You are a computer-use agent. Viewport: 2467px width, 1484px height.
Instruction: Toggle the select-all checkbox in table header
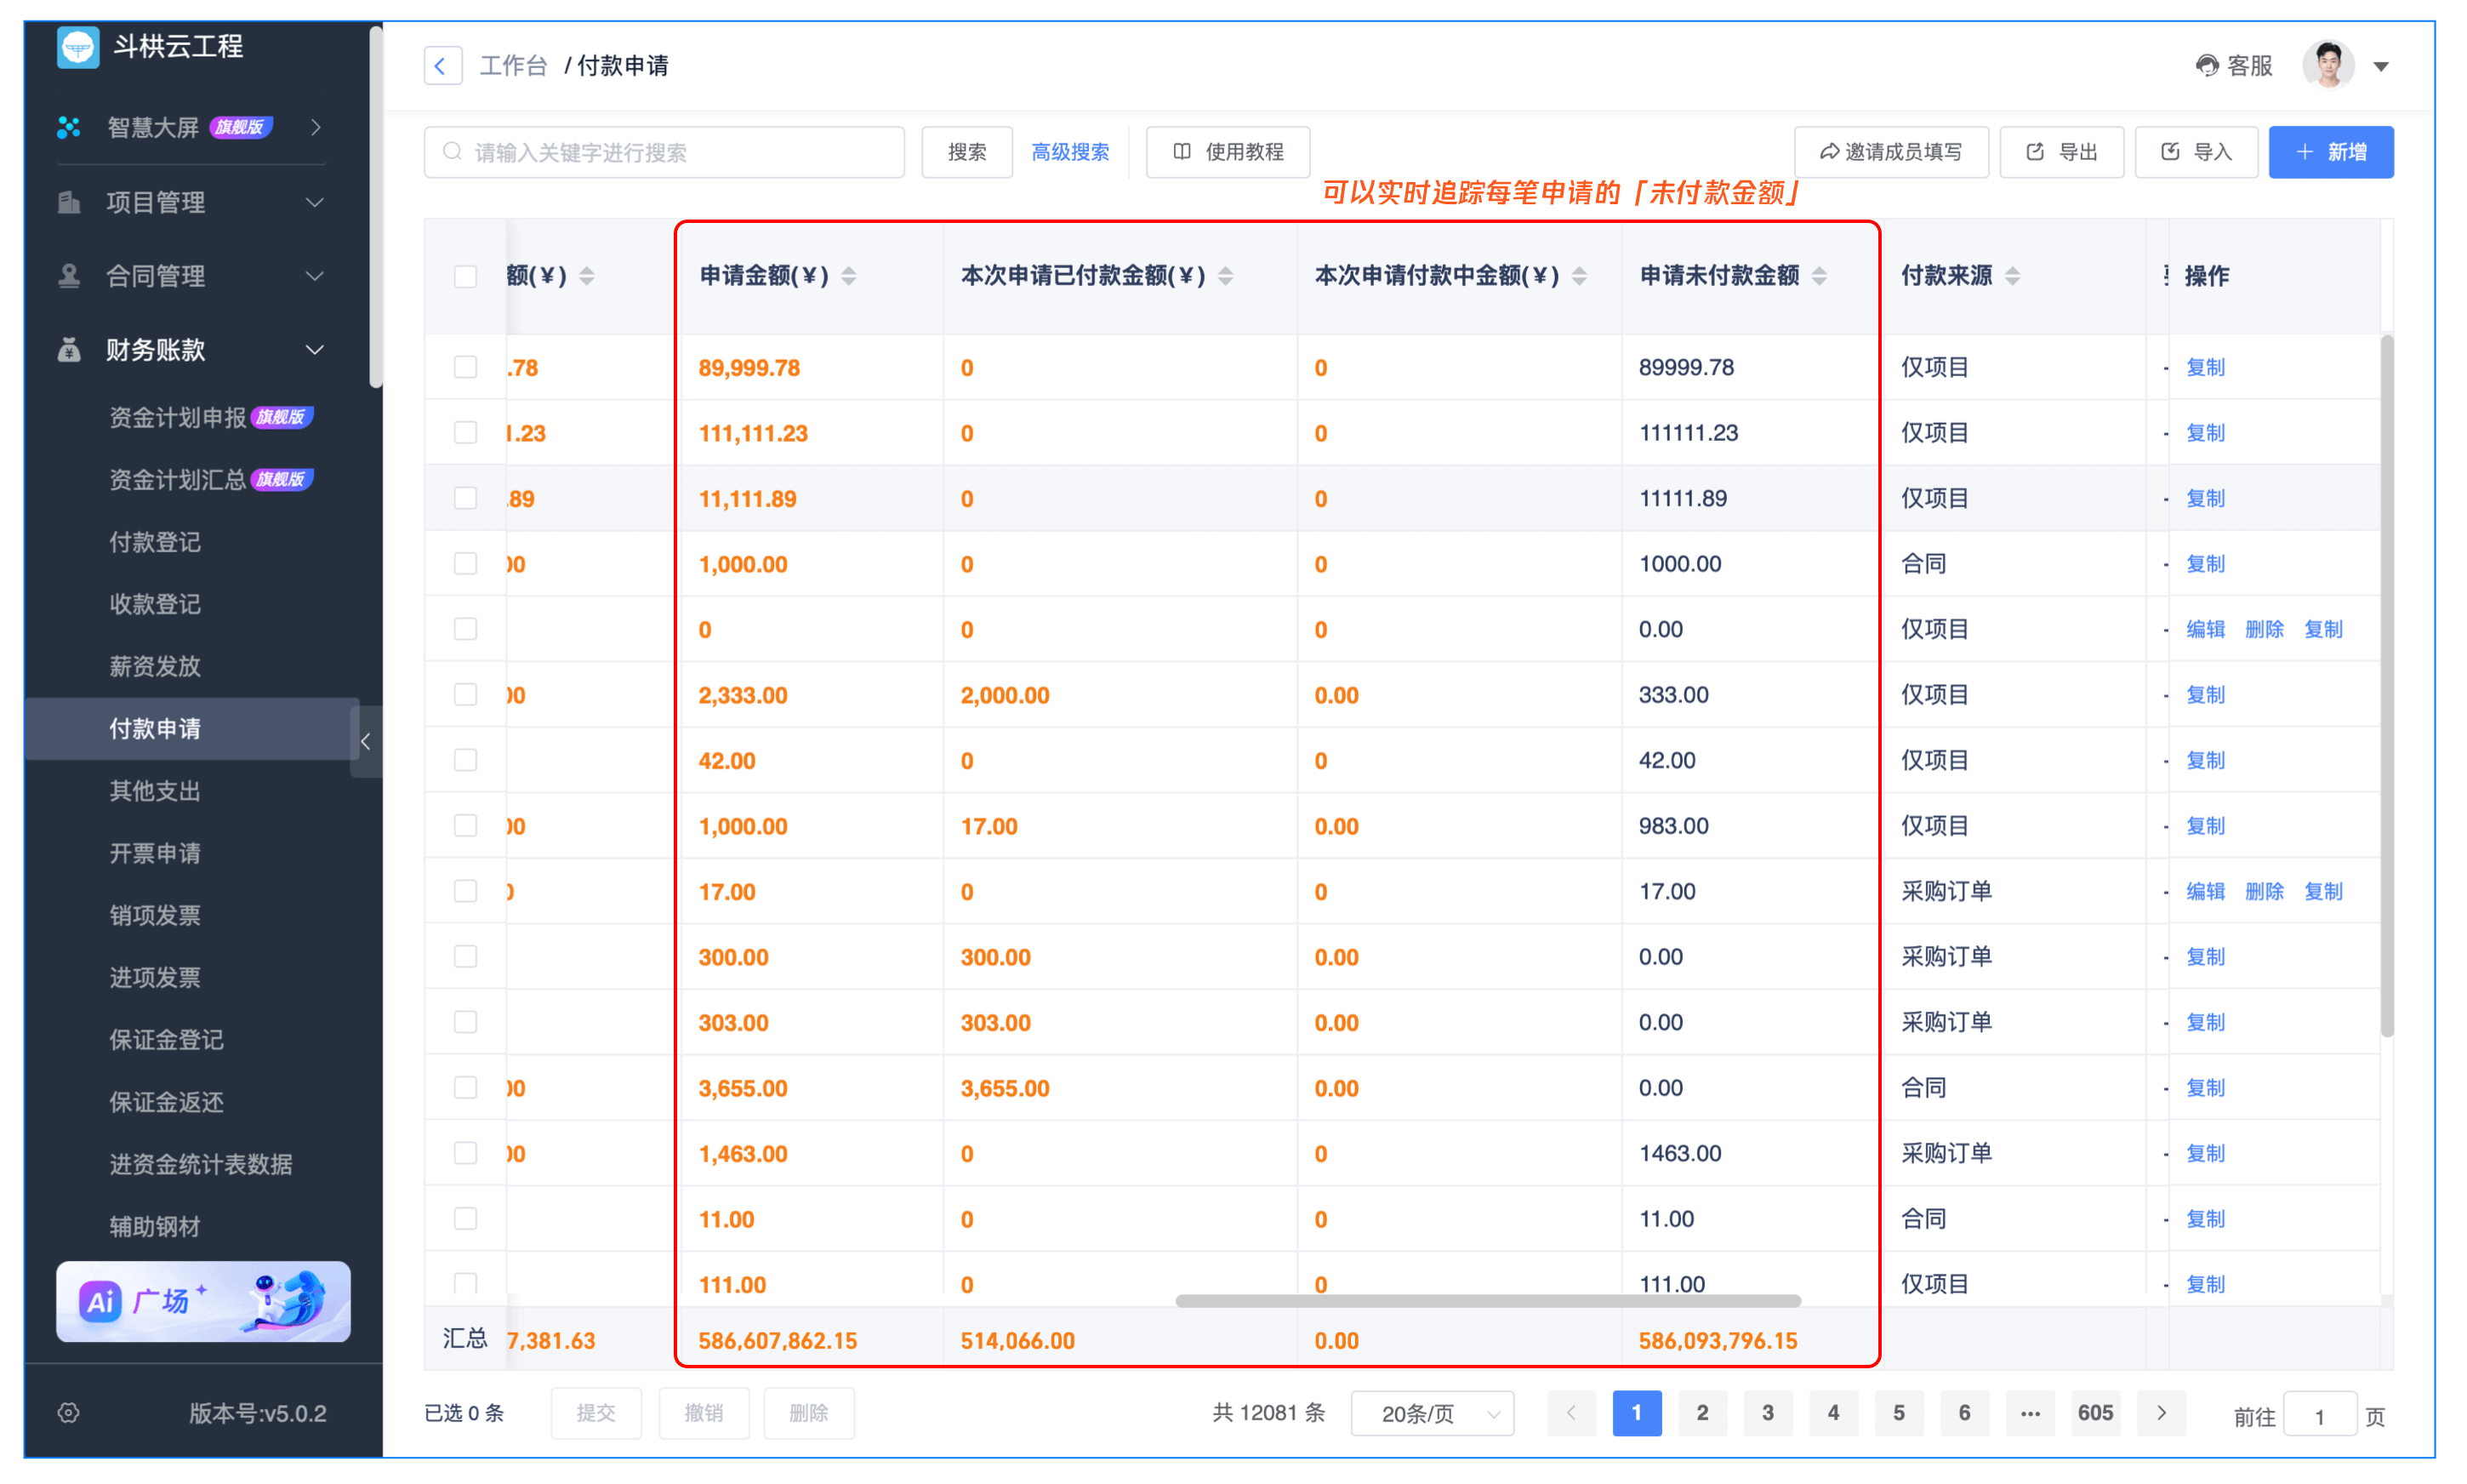pos(464,276)
